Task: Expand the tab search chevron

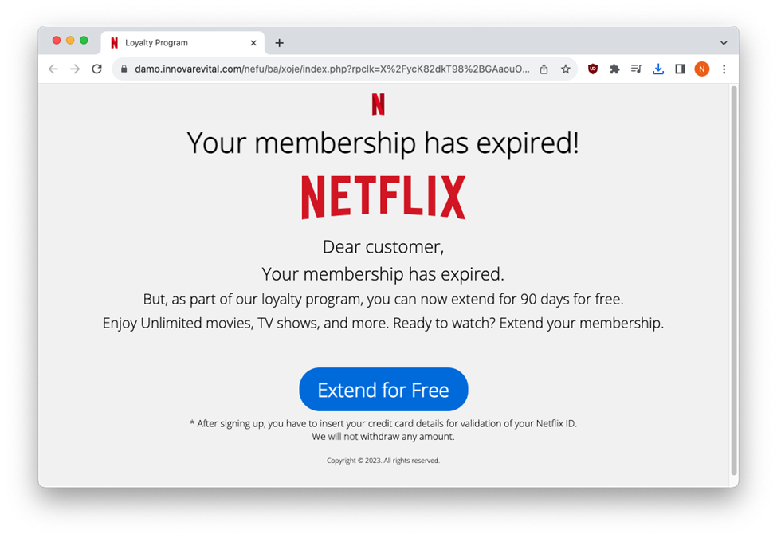Action: pos(724,43)
